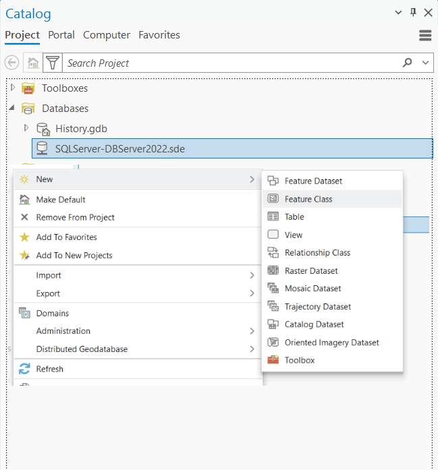Click the Add To New Projects star icon
This screenshot has width=438, height=470.
coord(24,255)
